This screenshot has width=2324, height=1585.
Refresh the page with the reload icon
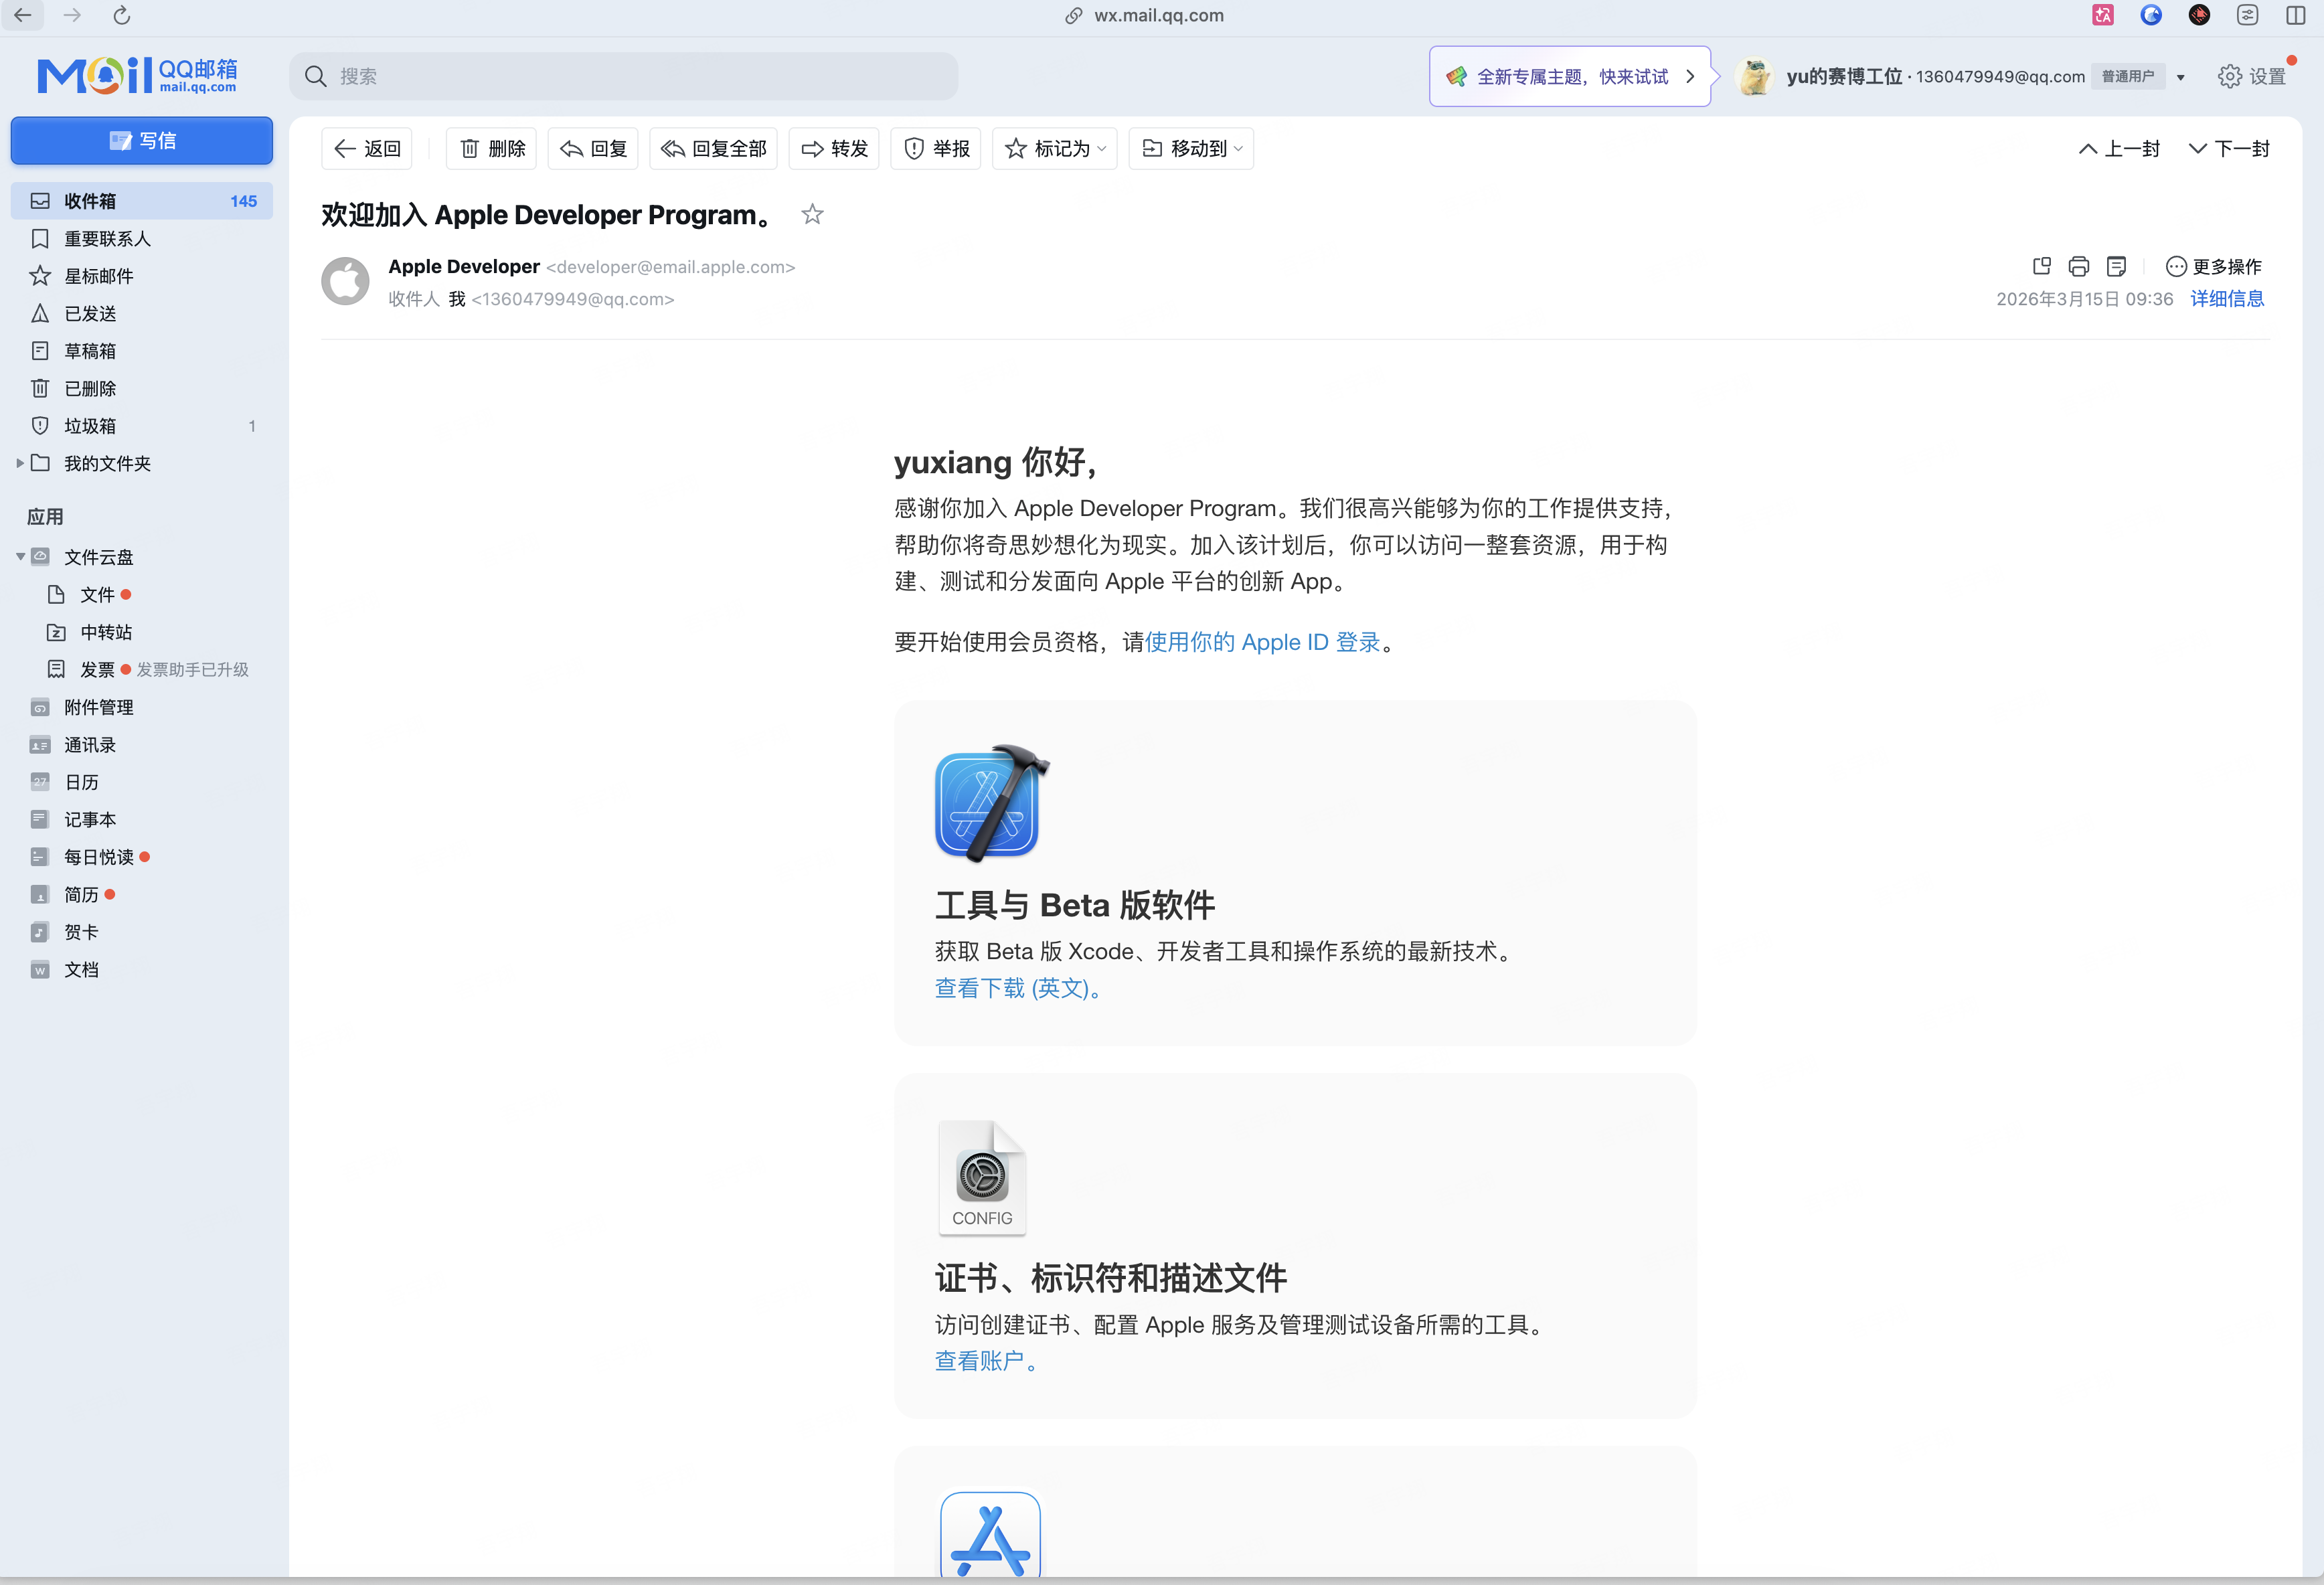tap(121, 15)
